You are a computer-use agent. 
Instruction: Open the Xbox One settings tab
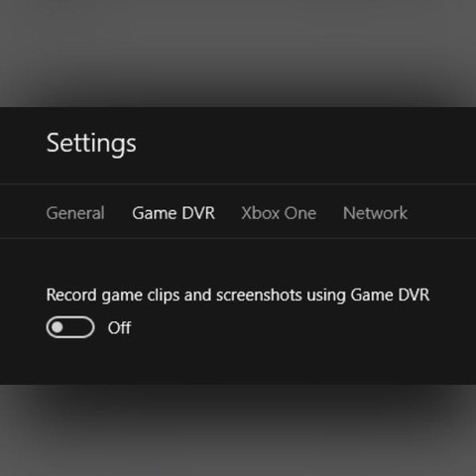coord(279,213)
